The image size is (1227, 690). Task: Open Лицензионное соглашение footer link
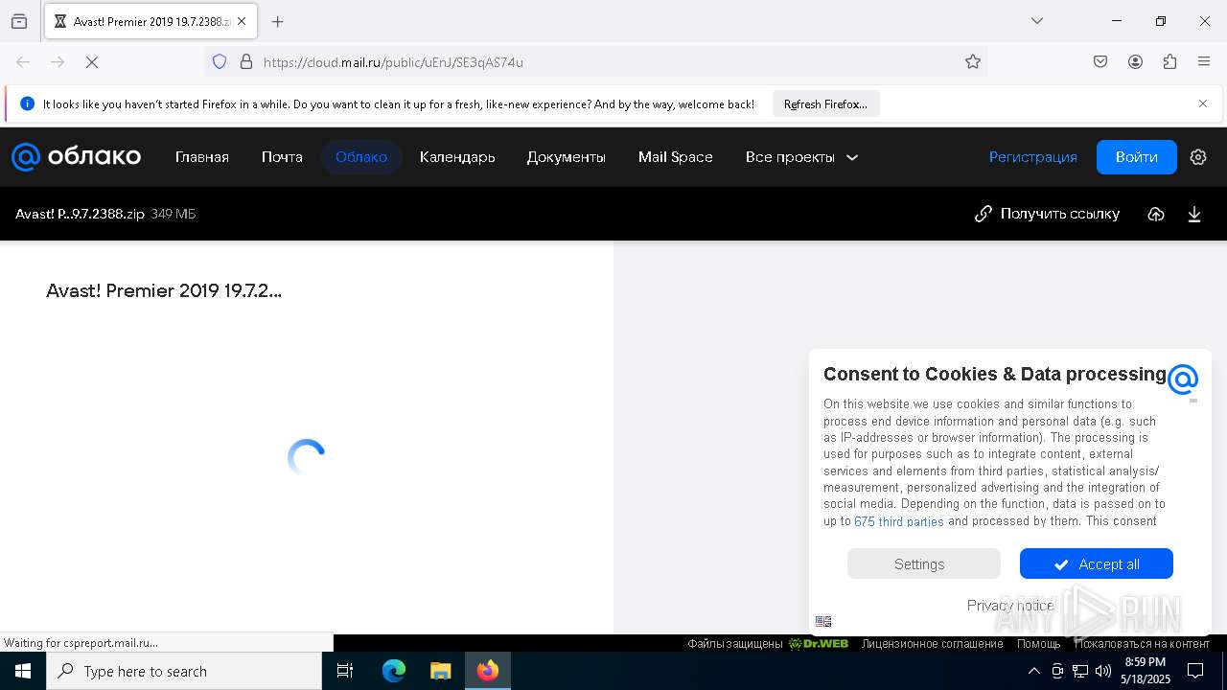[932, 644]
